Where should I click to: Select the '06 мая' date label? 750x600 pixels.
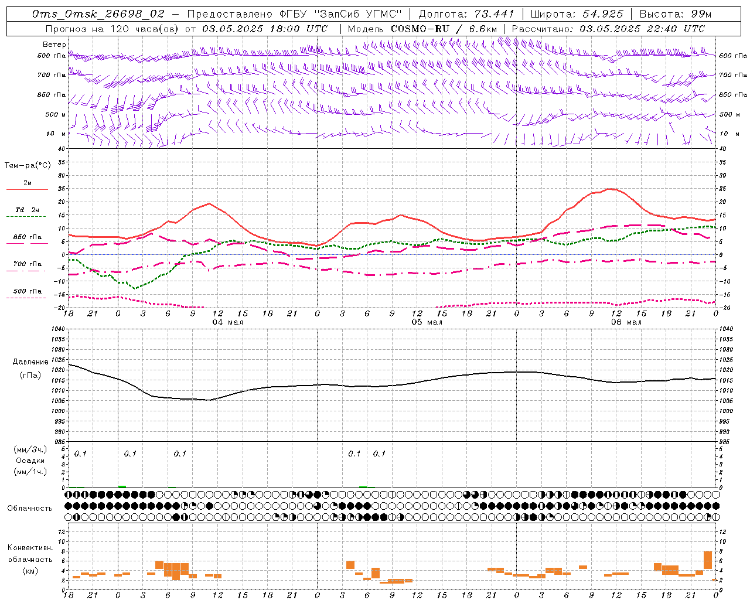click(x=626, y=322)
